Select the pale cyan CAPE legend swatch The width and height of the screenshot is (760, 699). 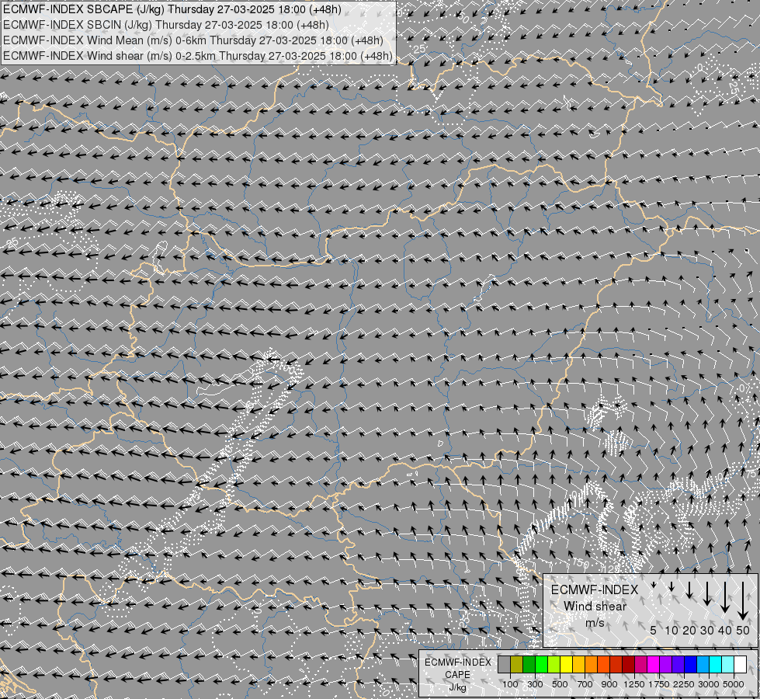coord(728,664)
